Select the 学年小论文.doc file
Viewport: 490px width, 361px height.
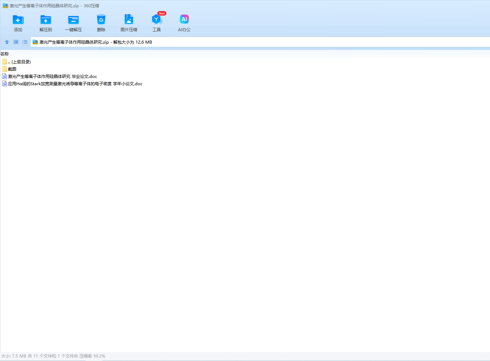pyautogui.click(x=72, y=83)
